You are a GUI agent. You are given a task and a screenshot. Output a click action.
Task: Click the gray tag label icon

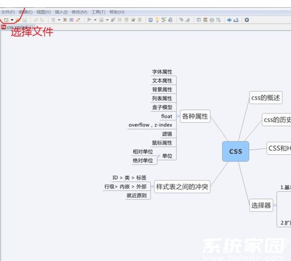181,20
